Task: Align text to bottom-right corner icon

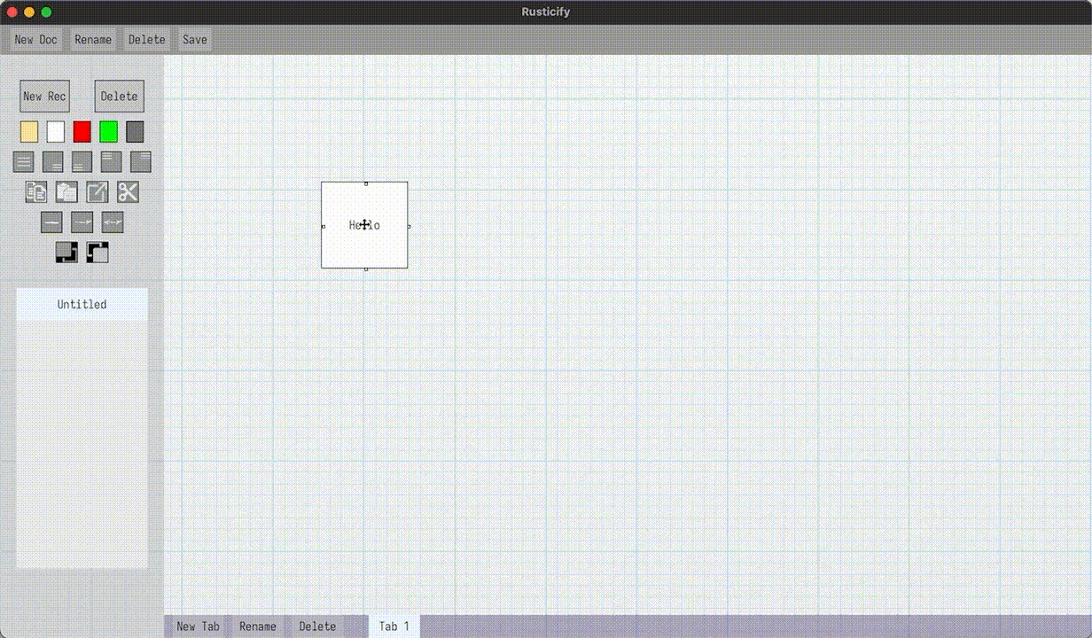Action: [x=53, y=162]
